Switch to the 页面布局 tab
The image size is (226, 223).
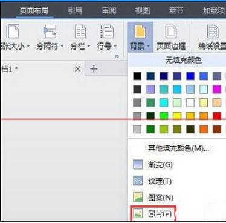(34, 10)
